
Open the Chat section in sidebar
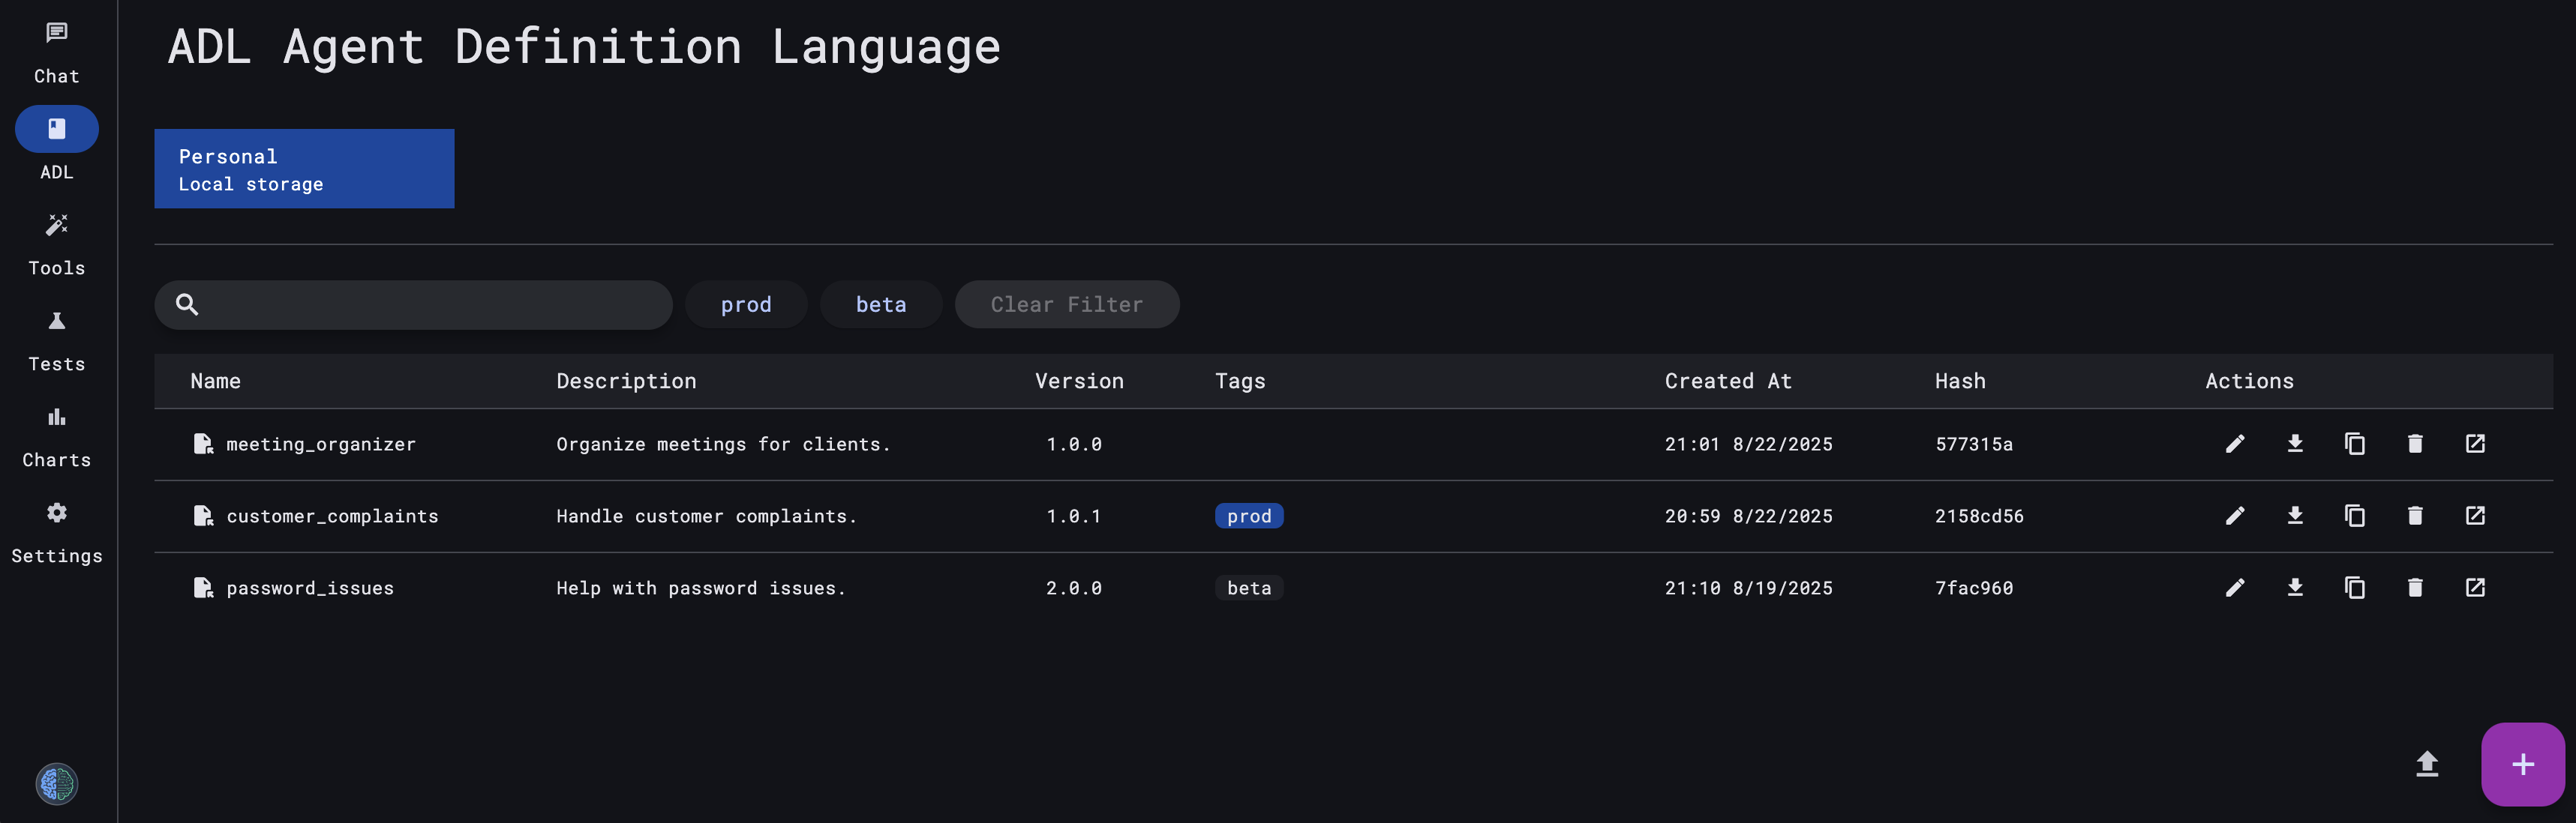point(57,53)
